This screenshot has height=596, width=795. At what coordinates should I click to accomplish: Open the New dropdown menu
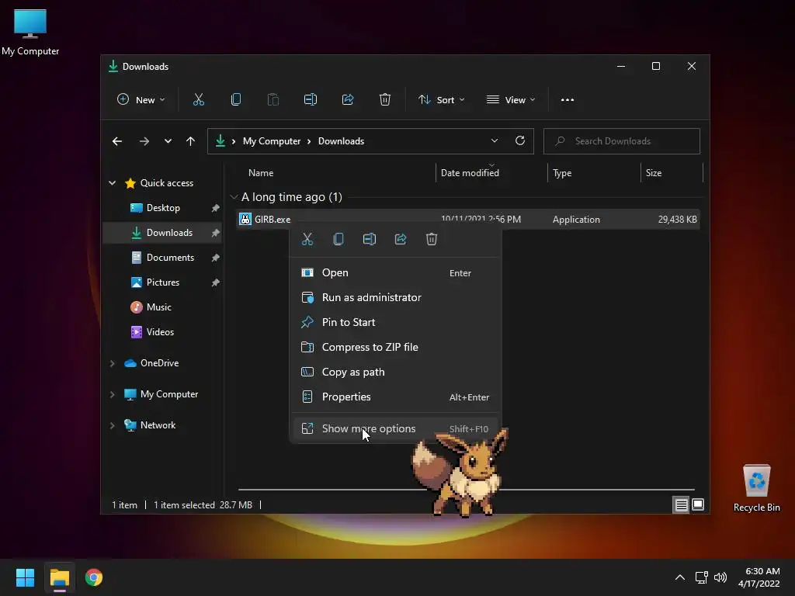click(141, 100)
